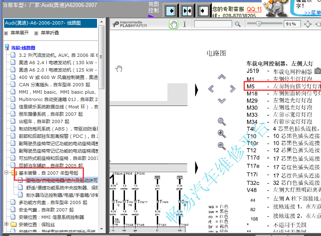
Task: Click the tree panel scroll-up arrow
Action: point(102,22)
